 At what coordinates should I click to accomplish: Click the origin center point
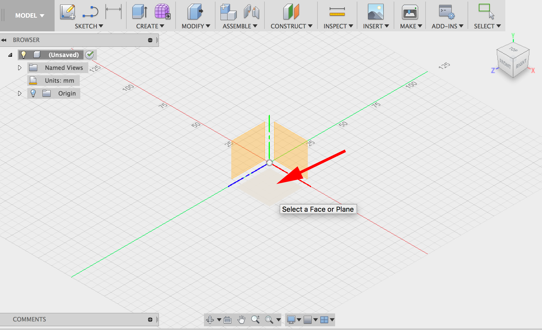coord(269,162)
